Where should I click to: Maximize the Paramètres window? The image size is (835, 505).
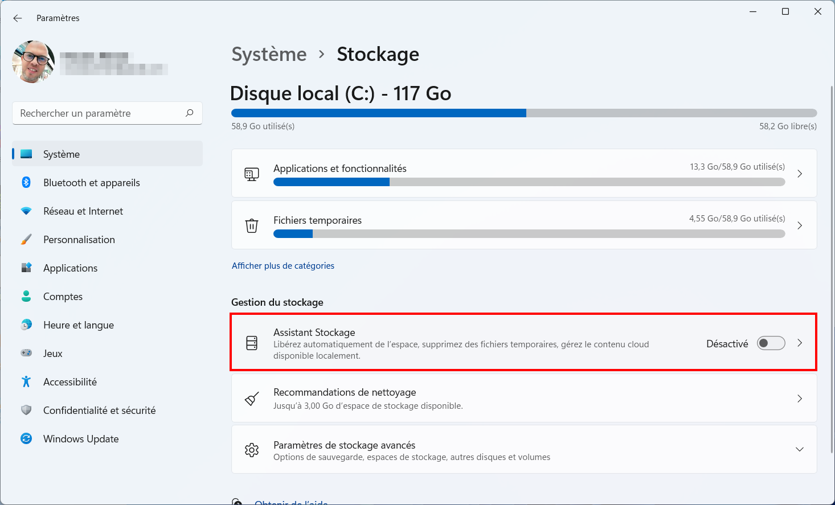click(785, 11)
